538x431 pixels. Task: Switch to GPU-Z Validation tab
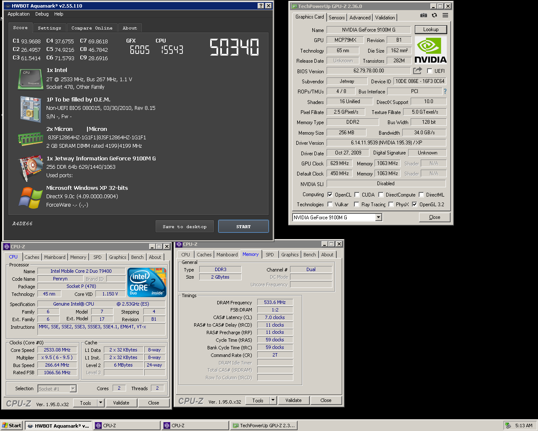(x=385, y=17)
